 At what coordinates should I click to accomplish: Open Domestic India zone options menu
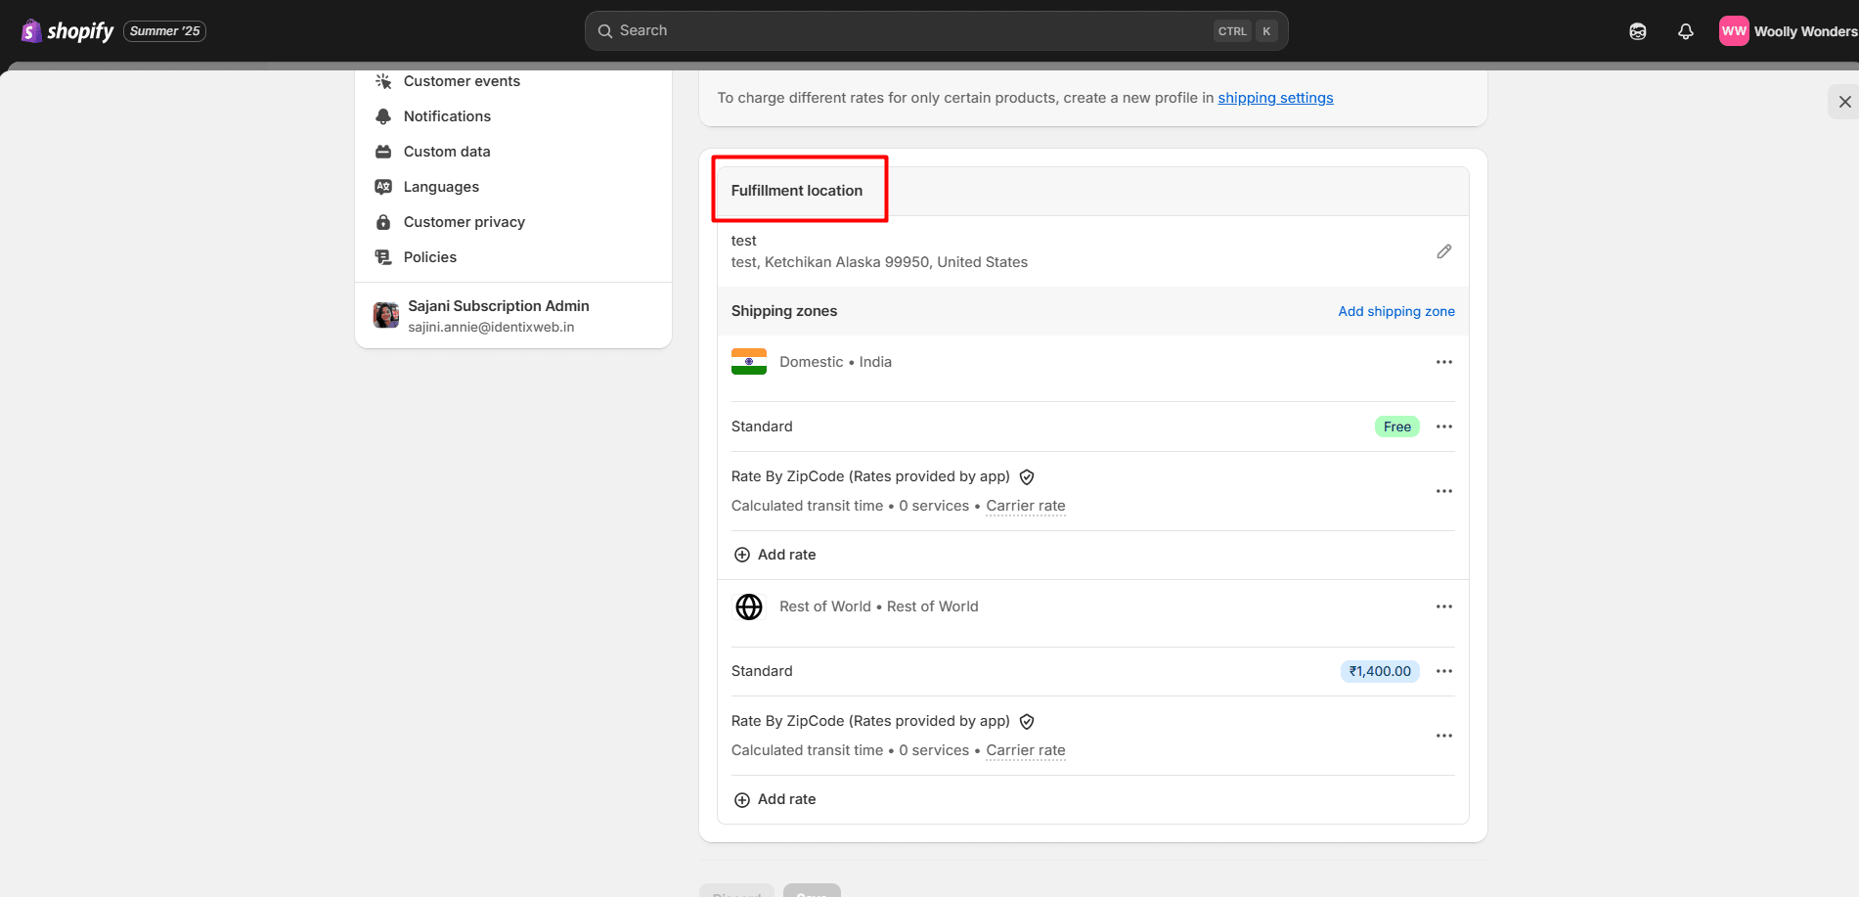click(1444, 362)
